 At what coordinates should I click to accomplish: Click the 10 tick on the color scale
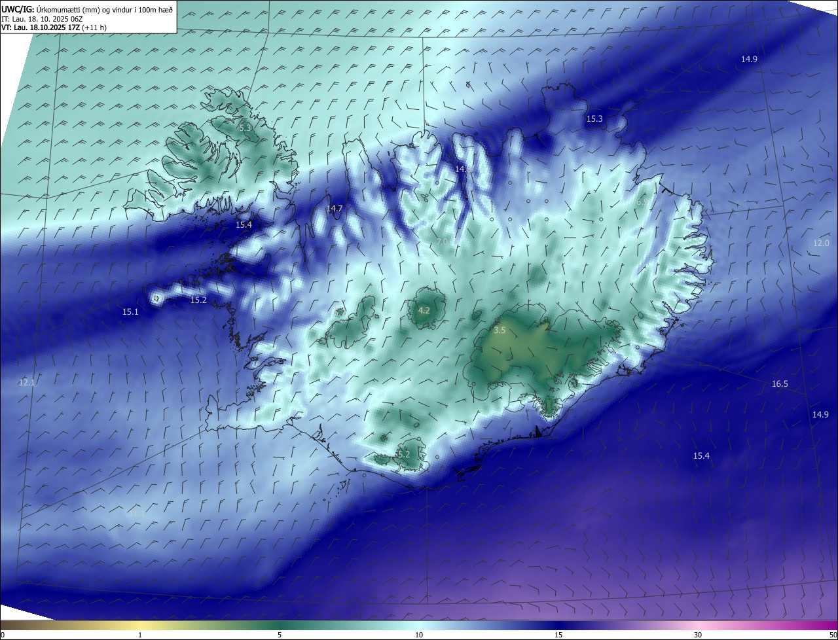click(419, 635)
